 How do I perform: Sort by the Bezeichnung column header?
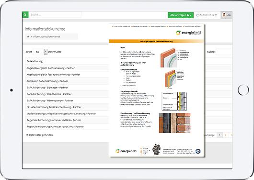(x=35, y=61)
